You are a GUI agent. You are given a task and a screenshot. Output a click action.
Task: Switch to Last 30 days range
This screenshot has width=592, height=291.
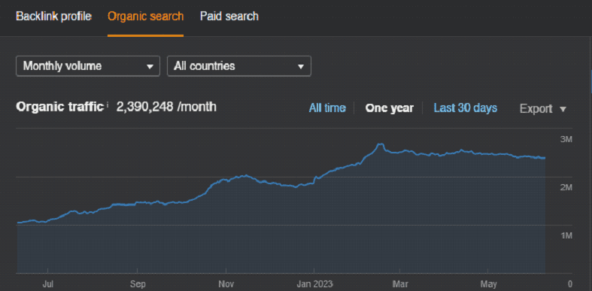click(465, 108)
